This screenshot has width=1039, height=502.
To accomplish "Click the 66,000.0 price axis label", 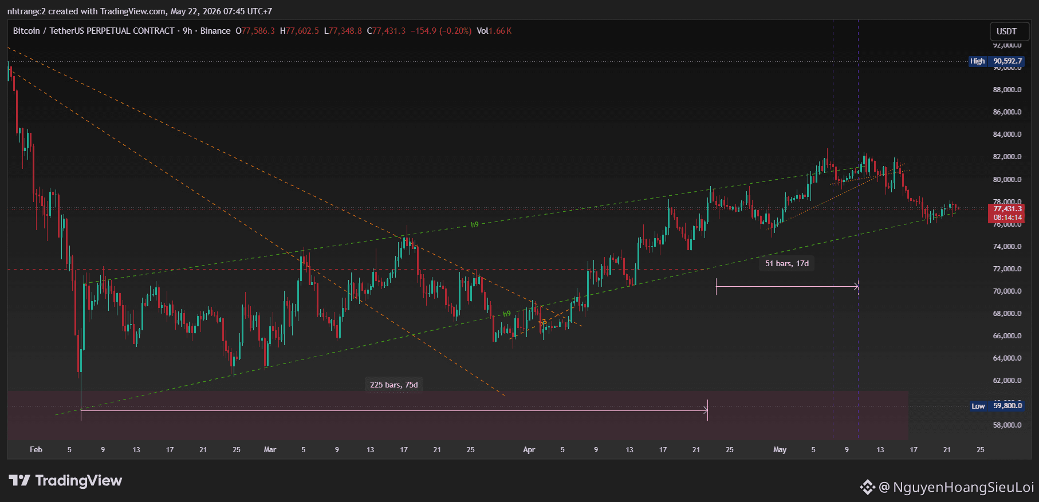I will point(1007,336).
